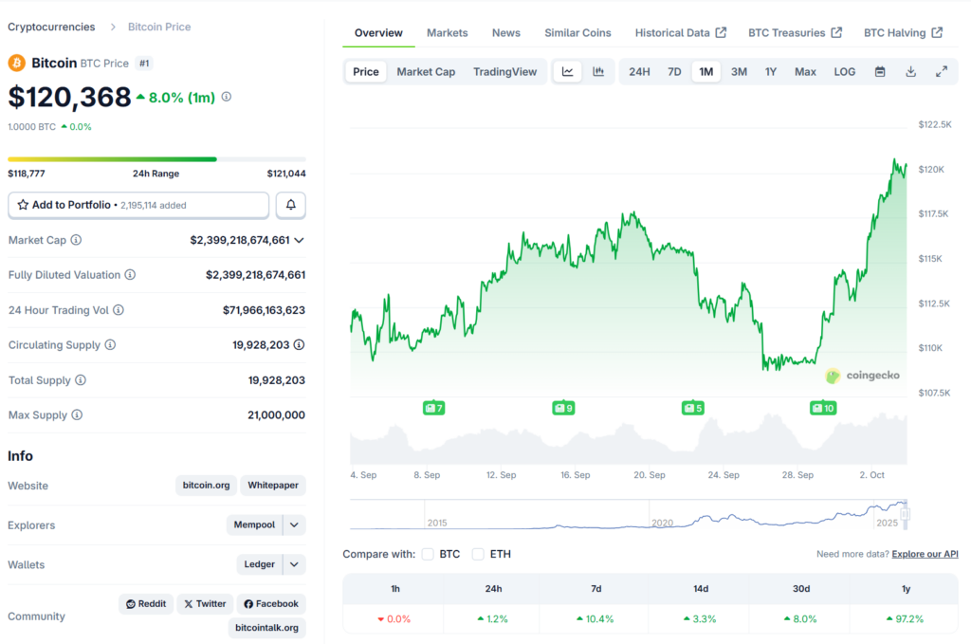Open the Explorers dropdown next to Mempool
The height and width of the screenshot is (644, 971).
coord(294,524)
